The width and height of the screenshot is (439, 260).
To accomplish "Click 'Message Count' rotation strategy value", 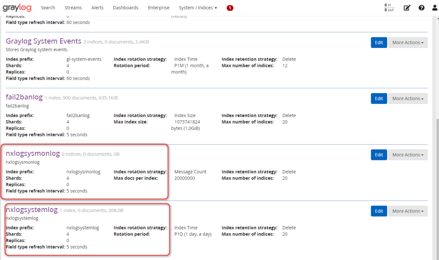I will click(x=190, y=172).
